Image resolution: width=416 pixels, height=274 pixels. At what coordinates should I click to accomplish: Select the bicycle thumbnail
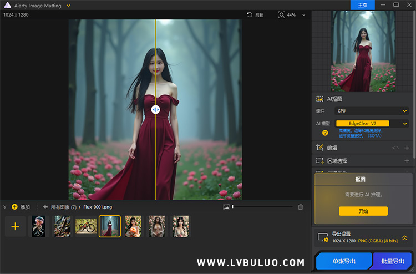point(86,226)
